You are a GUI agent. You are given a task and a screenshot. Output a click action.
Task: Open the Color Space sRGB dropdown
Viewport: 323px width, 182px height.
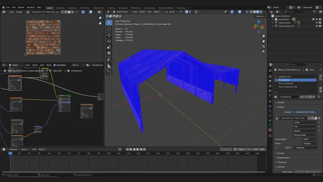tap(310, 139)
